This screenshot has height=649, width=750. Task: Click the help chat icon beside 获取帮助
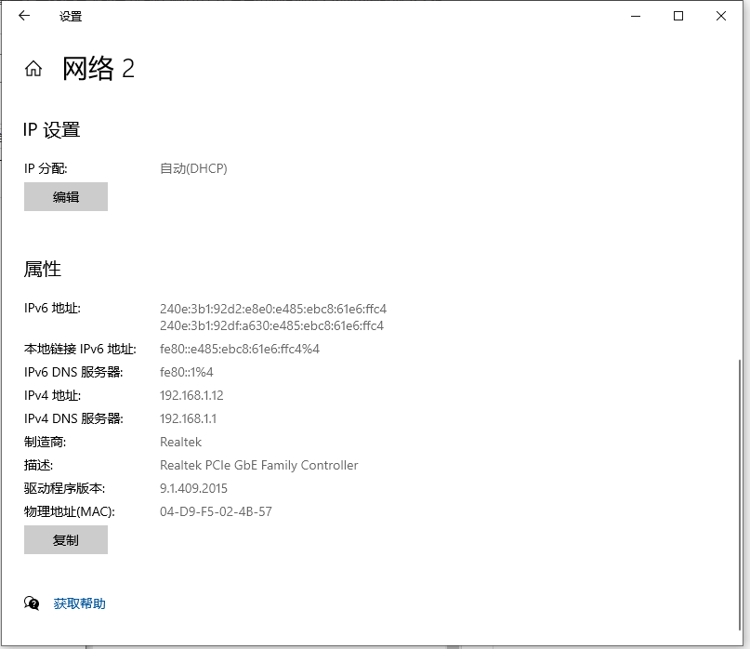pos(32,603)
